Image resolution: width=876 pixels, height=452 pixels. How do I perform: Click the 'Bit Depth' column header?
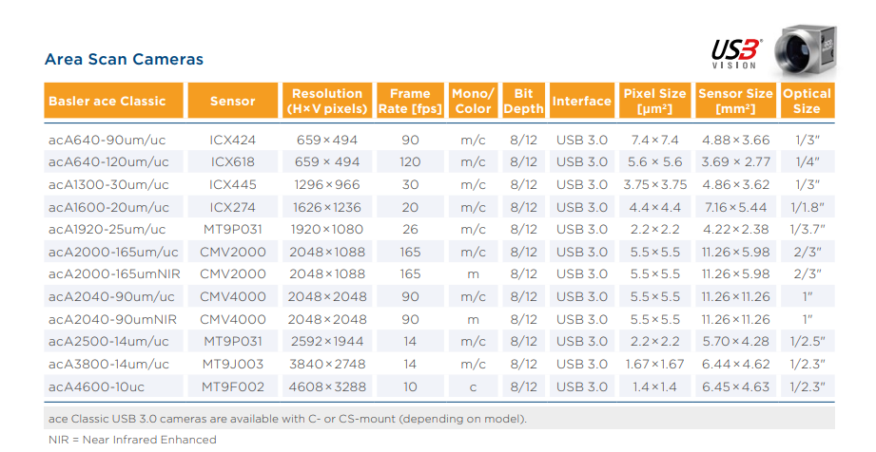tap(523, 101)
